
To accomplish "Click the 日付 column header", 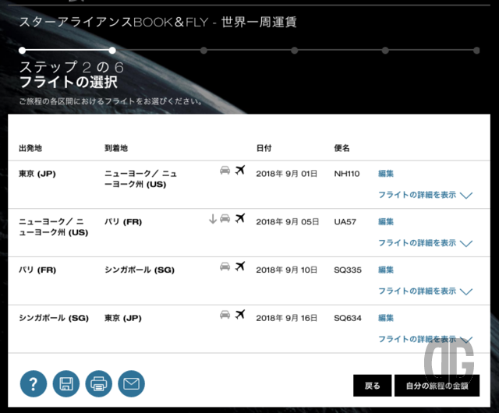I will point(264,148).
